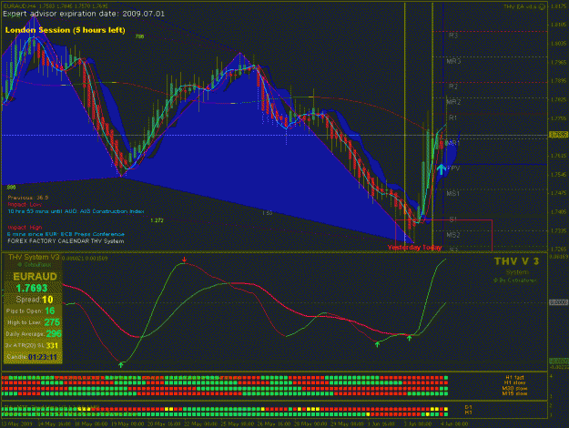569x428 pixels.
Task: Open the AUD: AIG Construction Index news line
Action: point(76,211)
